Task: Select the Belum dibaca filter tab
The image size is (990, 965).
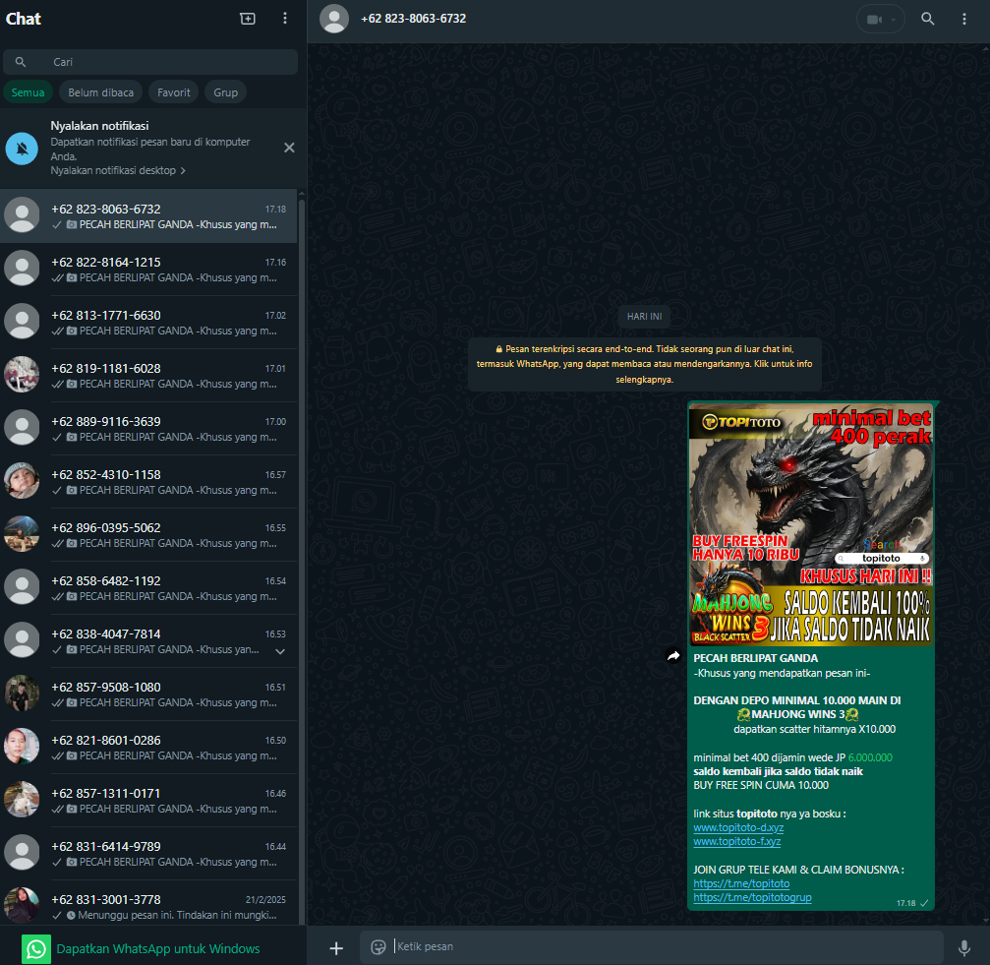Action: pyautogui.click(x=101, y=92)
